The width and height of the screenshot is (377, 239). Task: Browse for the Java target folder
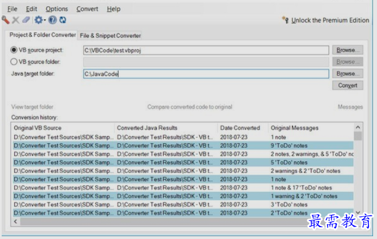[x=348, y=74]
